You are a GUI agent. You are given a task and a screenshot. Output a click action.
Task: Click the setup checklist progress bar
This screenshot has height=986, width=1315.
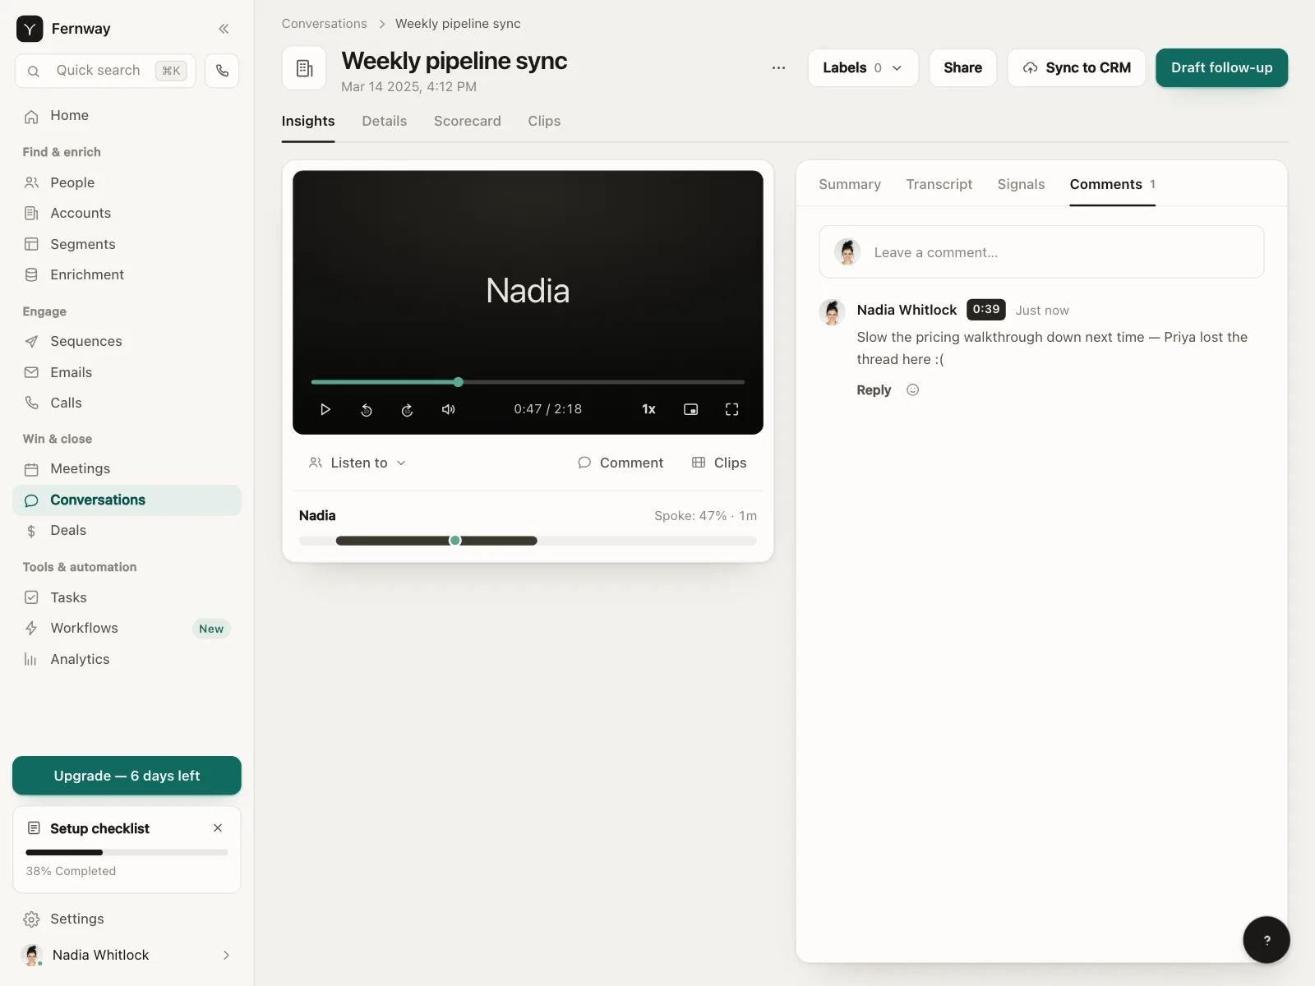click(x=127, y=852)
